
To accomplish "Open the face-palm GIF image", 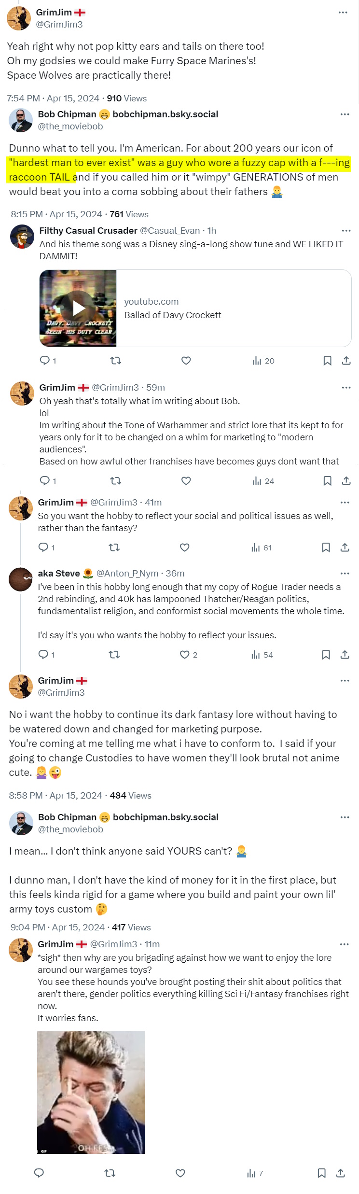I will click(91, 1092).
